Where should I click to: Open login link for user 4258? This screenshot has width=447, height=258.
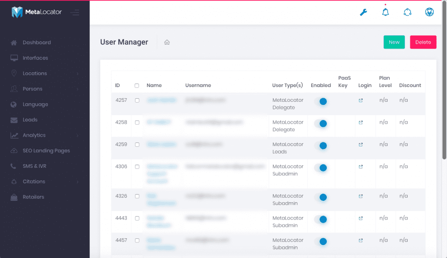tap(361, 122)
